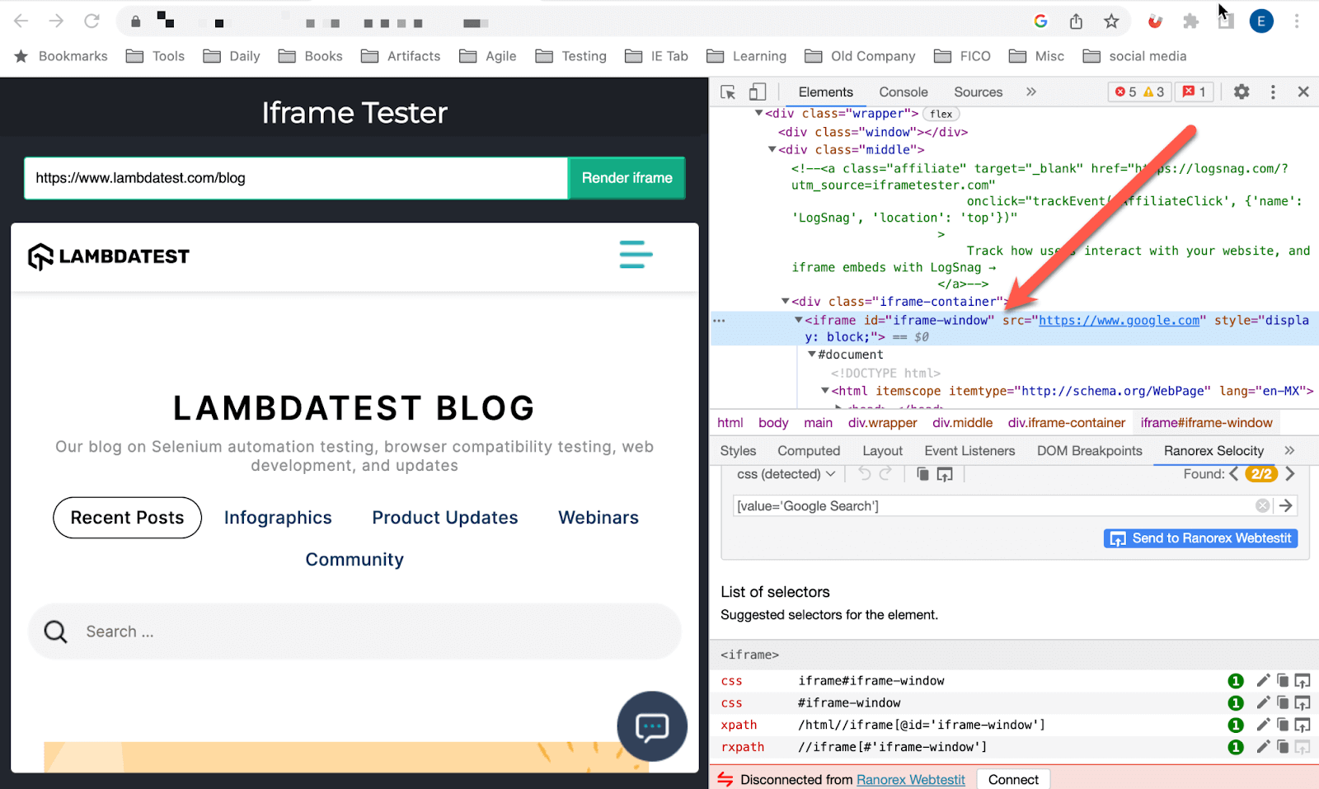Select Ranorex Selocity pane tab

(1213, 451)
